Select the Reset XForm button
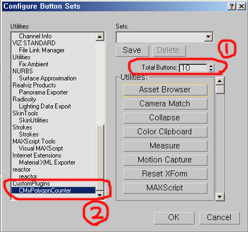This screenshot has width=248, height=232. 165,174
